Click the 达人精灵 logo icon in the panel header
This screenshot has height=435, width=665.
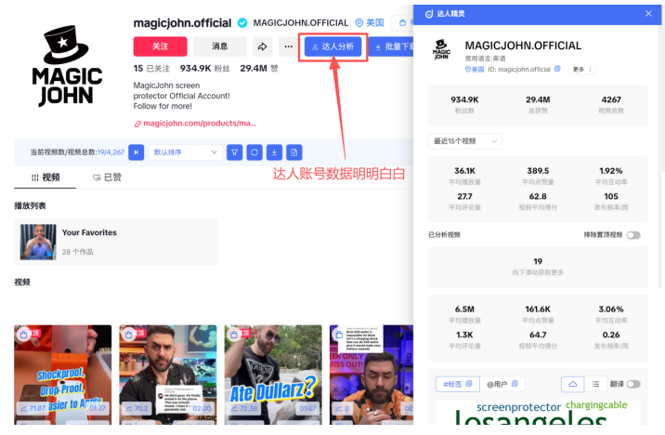point(429,14)
